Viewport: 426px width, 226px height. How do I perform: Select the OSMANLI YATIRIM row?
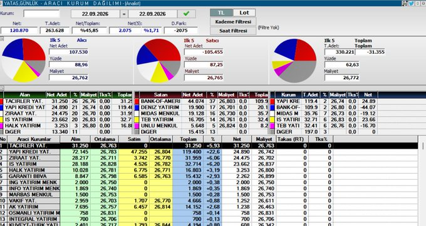coord(209,213)
